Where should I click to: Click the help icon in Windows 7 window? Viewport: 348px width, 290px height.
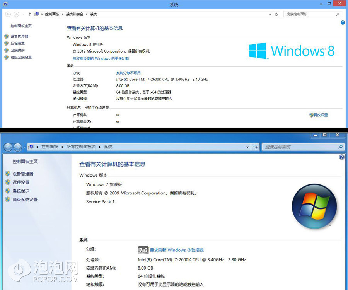(342, 157)
